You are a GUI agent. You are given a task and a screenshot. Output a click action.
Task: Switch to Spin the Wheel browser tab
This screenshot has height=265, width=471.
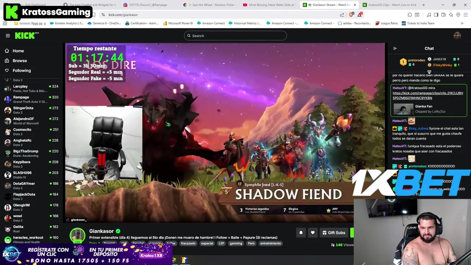click(209, 5)
